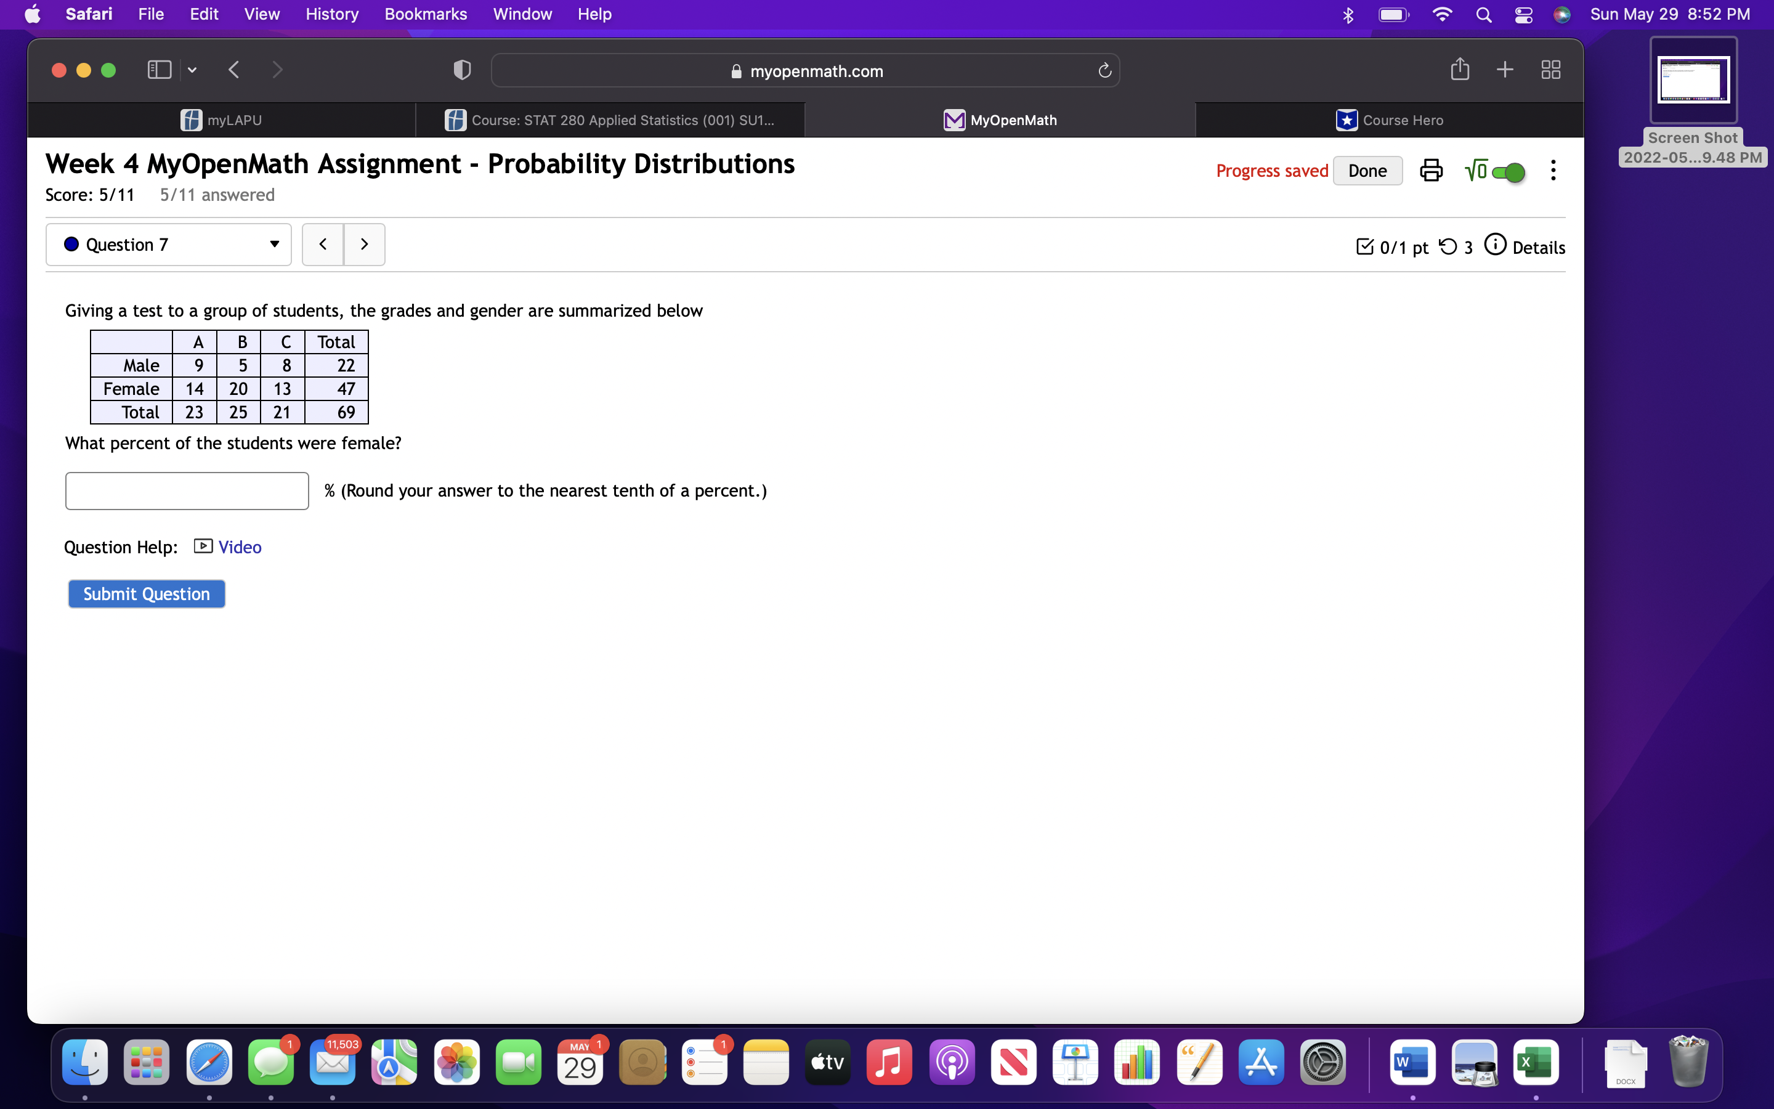Open the Bookmarks menu

(425, 14)
